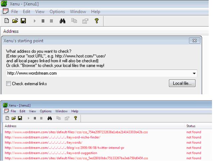Click binoculars Find icon in top window toolbar

62,21
